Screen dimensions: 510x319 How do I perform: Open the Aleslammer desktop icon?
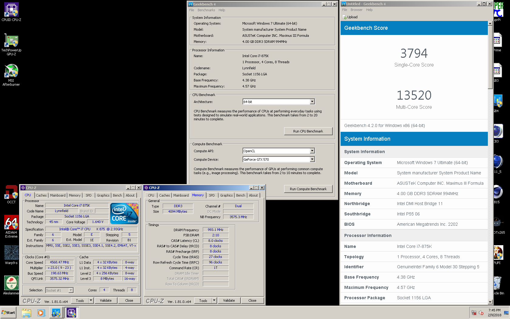coord(11,286)
